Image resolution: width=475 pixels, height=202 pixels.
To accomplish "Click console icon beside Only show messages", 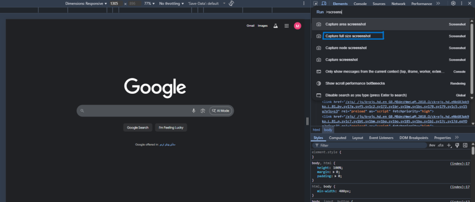I will pos(319,72).
